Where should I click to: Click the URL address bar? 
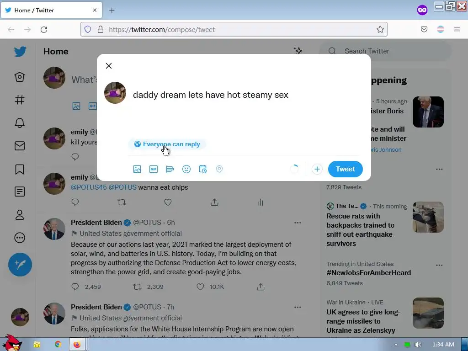click(x=234, y=29)
